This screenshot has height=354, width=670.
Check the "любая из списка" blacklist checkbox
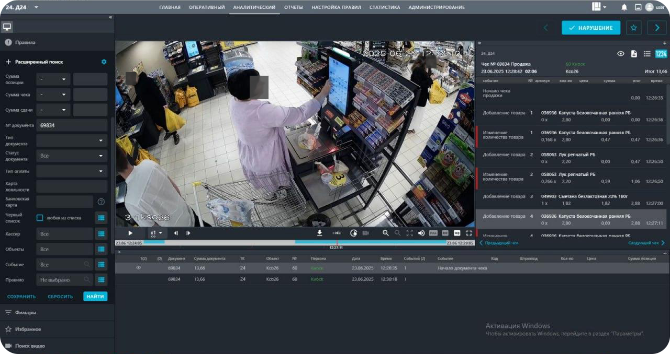(40, 218)
